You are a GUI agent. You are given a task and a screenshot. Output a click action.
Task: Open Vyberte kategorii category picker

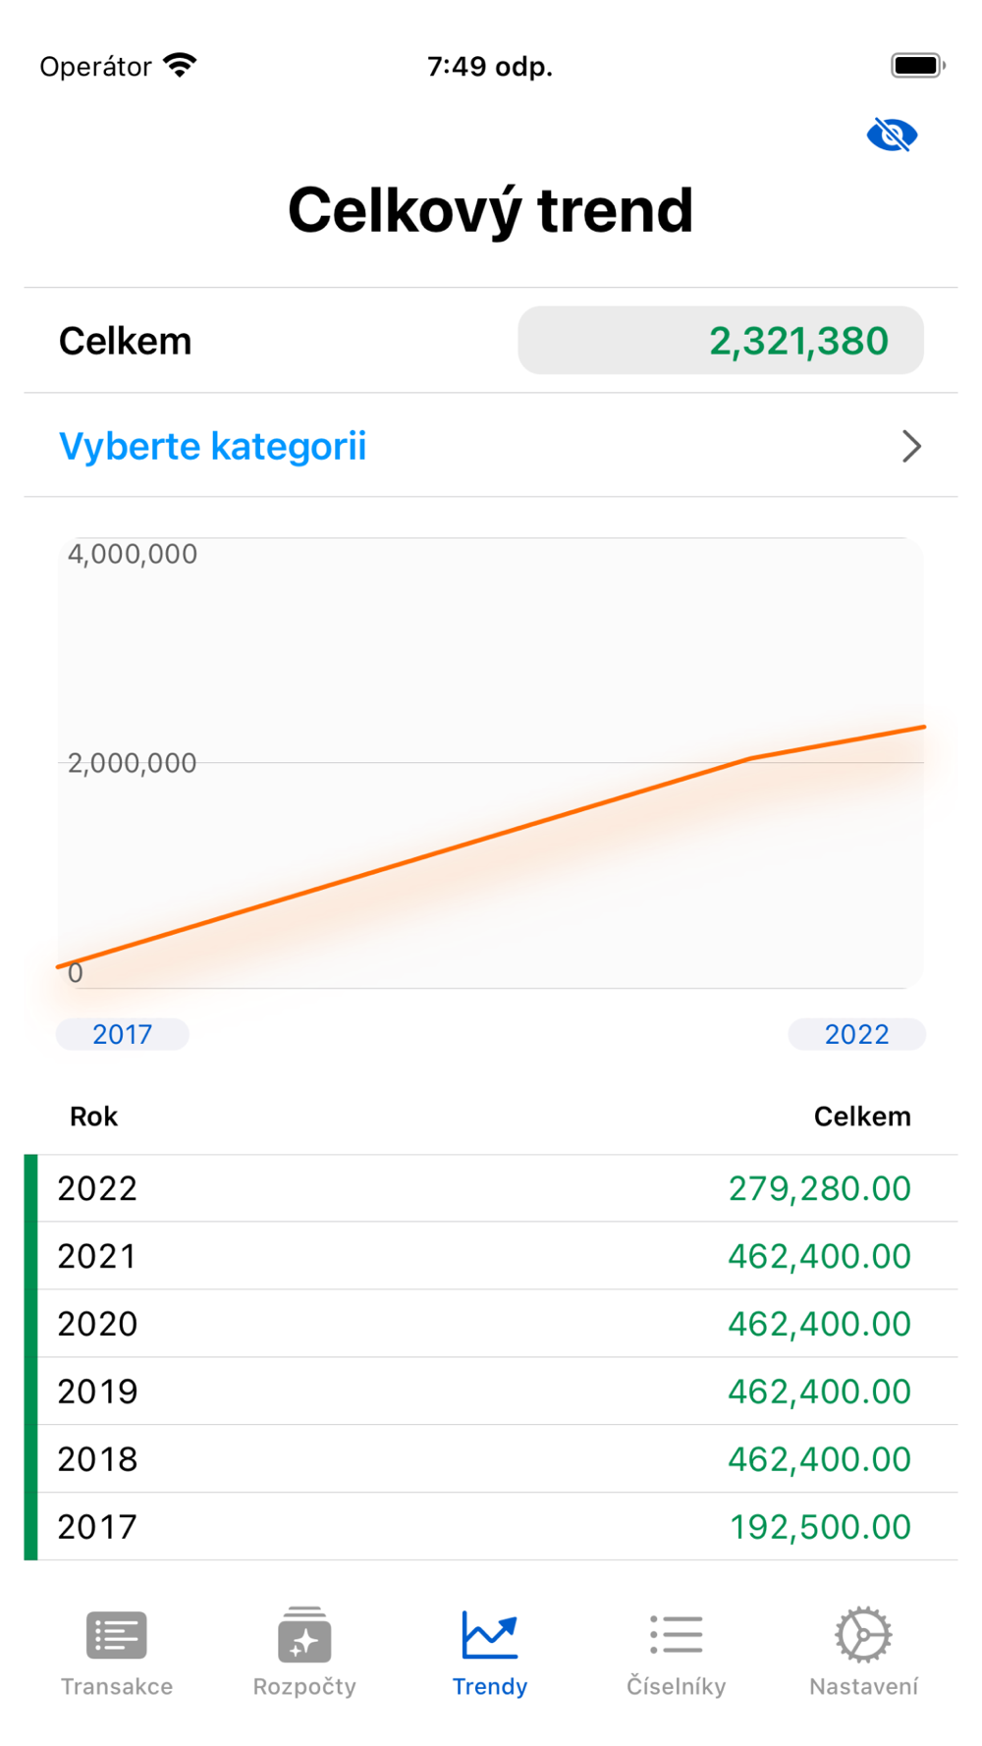pyautogui.click(x=491, y=446)
